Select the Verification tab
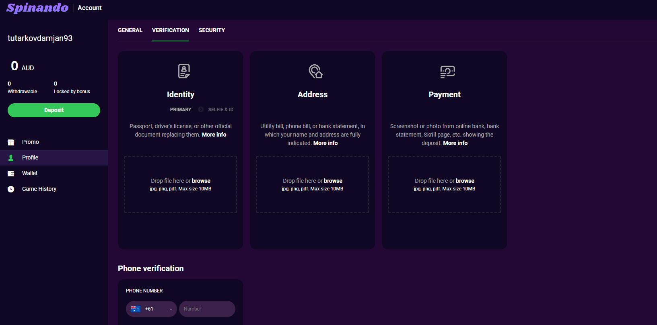 pos(171,30)
